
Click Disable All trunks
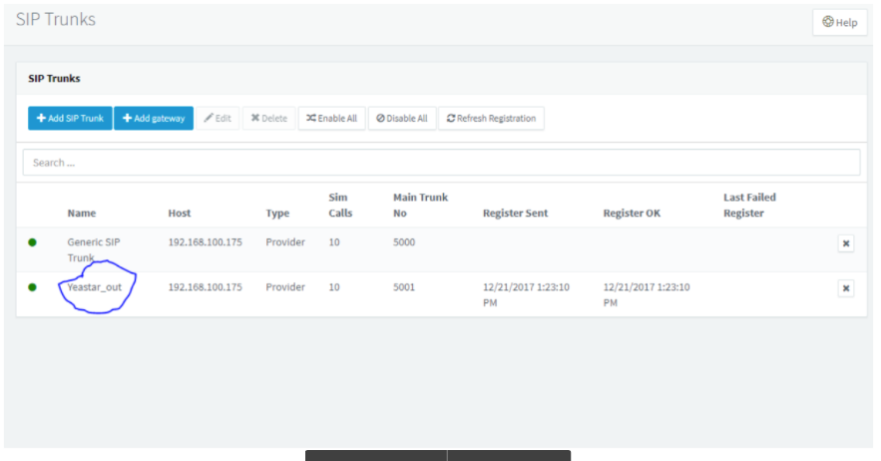point(402,118)
